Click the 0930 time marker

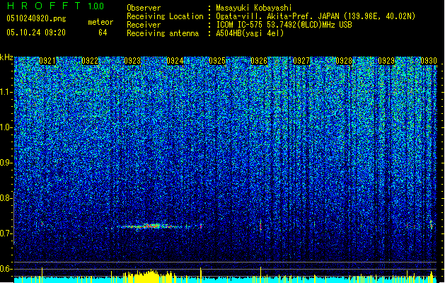(429, 61)
